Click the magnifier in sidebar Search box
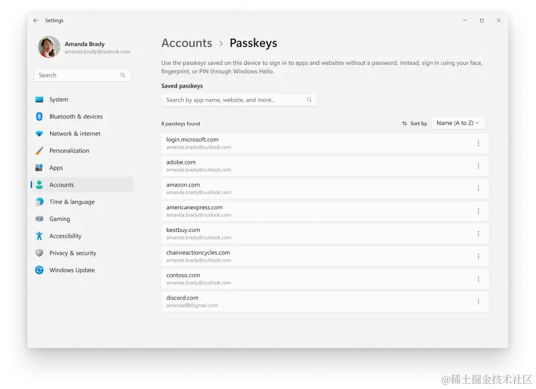This screenshot has height=389, width=536. 123,75
